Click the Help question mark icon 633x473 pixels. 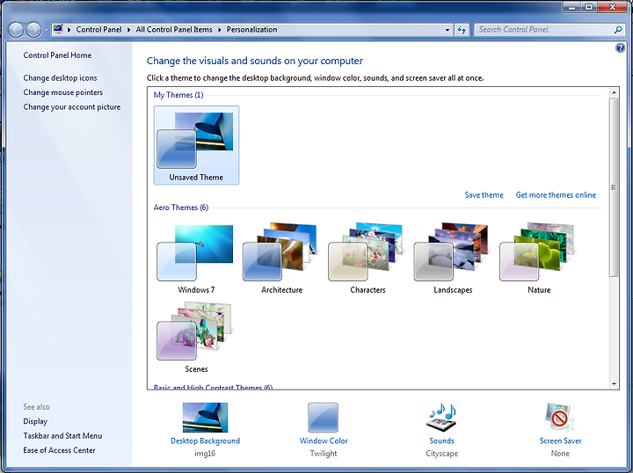(x=620, y=48)
